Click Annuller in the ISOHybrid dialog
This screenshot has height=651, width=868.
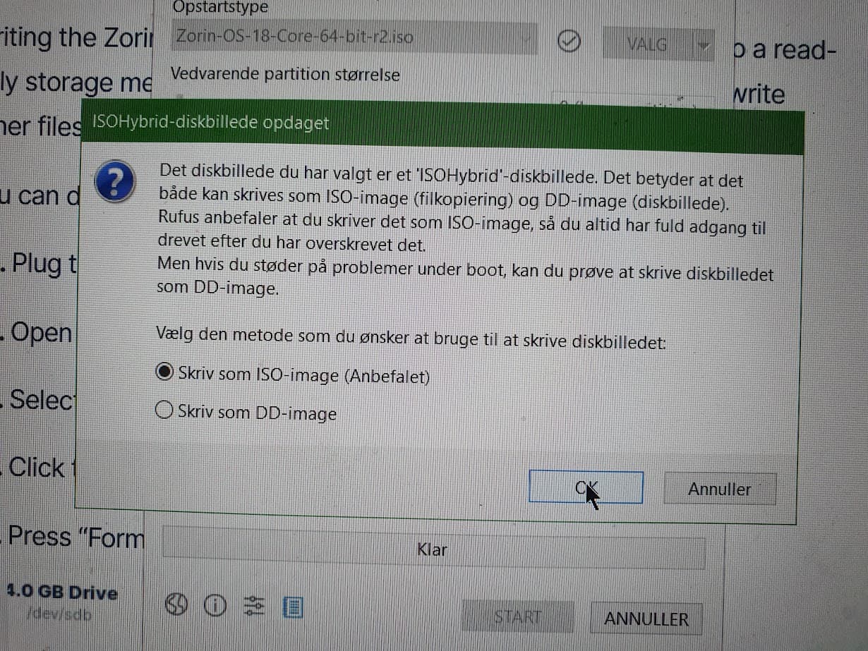click(x=720, y=489)
